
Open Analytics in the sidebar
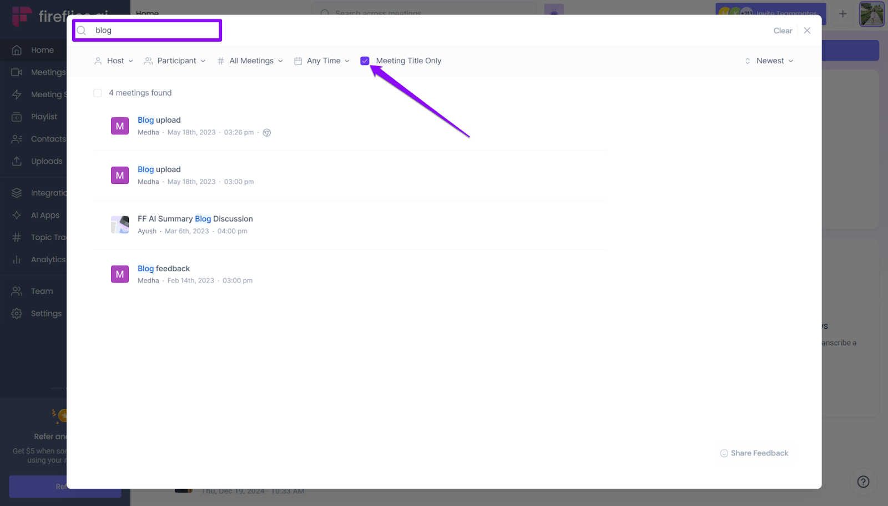(x=48, y=259)
